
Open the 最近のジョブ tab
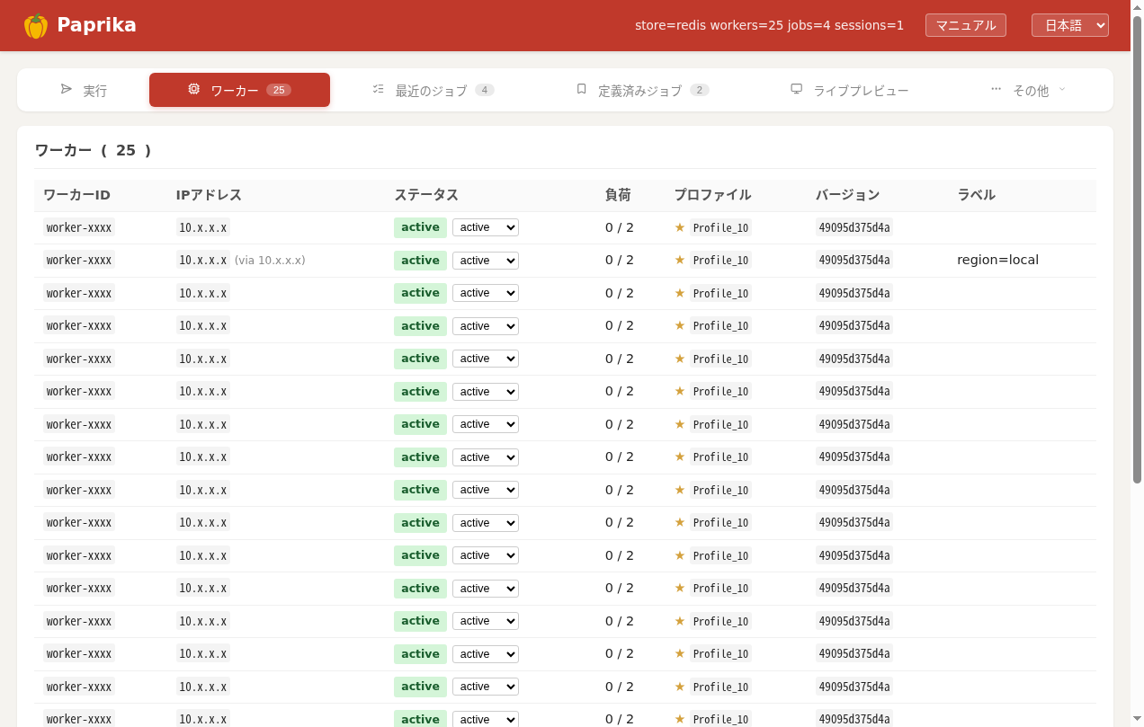pyautogui.click(x=433, y=90)
